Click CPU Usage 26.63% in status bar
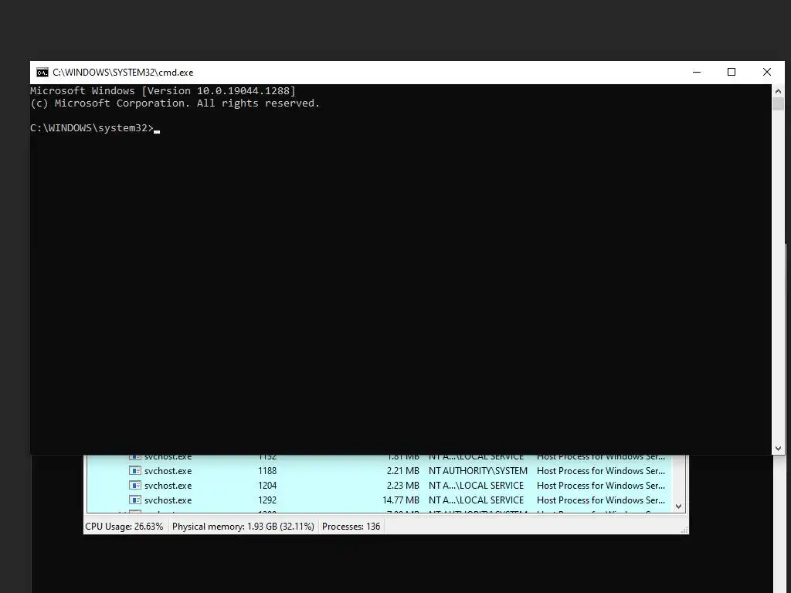This screenshot has width=791, height=593. coord(124,527)
